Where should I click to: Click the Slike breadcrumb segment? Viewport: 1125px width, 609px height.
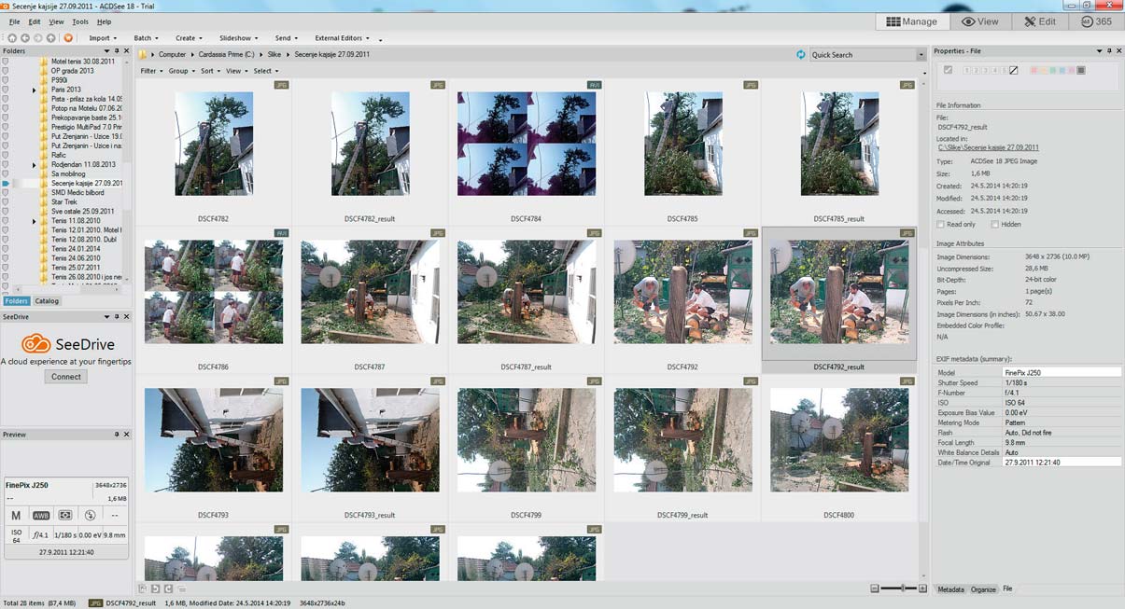(274, 54)
